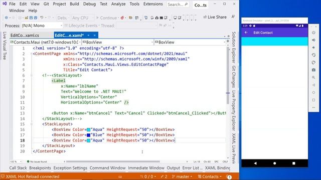Click the Open File folder icon
Screen dimensions: 321x180
coord(27,18)
